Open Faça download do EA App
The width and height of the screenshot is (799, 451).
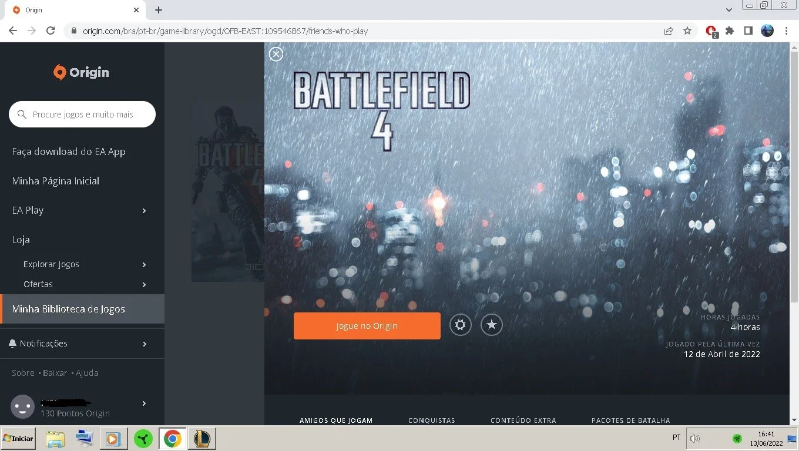click(x=69, y=152)
